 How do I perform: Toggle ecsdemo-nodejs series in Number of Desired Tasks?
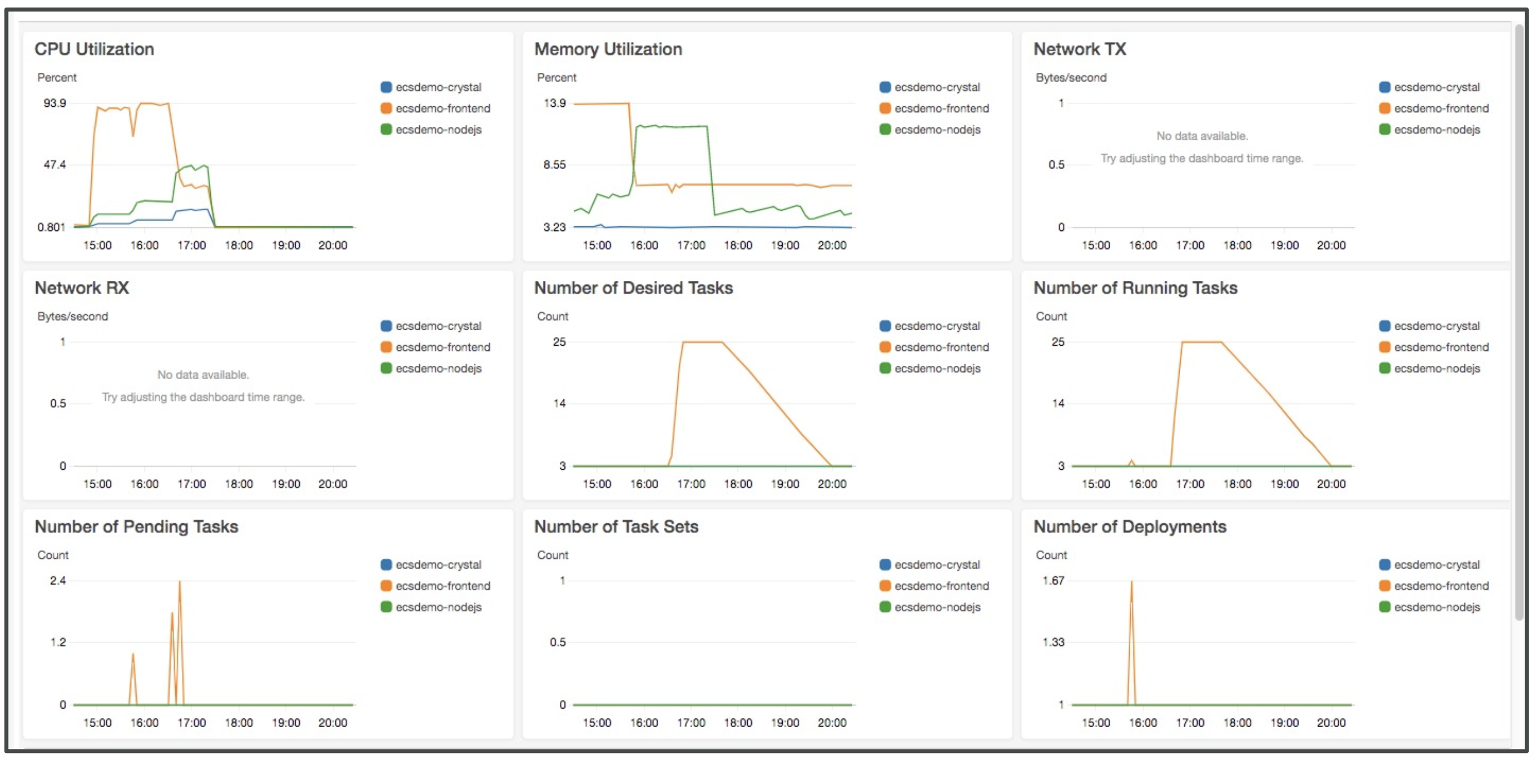pos(937,368)
